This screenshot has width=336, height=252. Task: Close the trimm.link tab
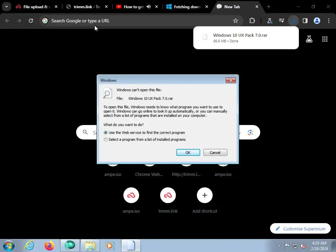(x=106, y=7)
